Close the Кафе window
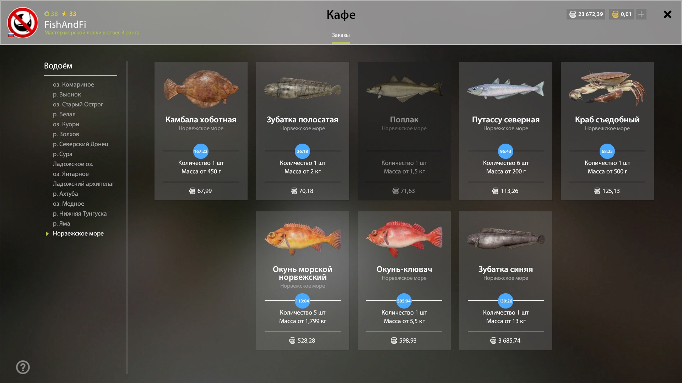 [667, 14]
